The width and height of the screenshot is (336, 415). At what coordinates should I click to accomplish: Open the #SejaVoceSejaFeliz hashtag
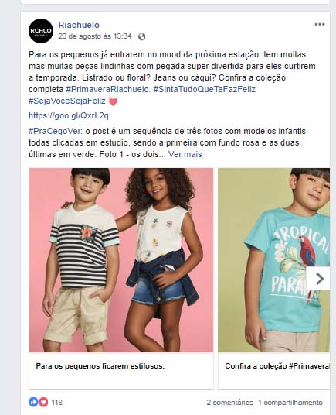tap(67, 101)
